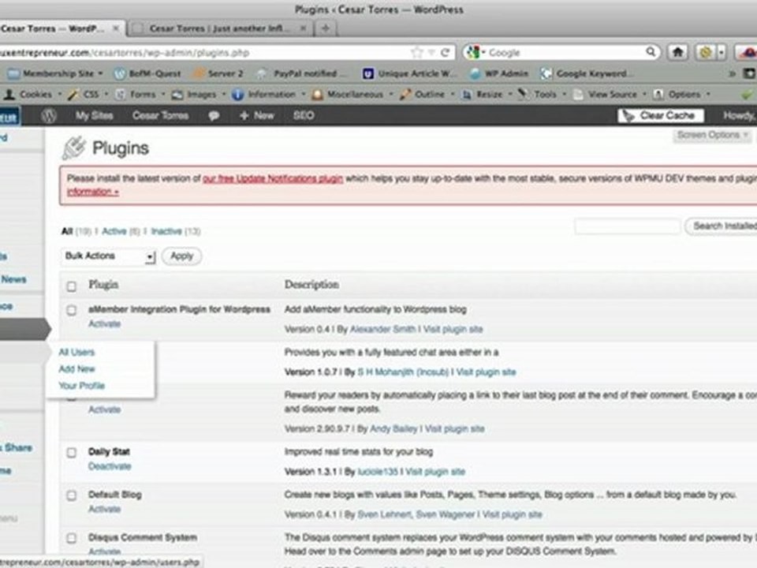The width and height of the screenshot is (757, 568).
Task: Click the Clear Cache button
Action: [661, 115]
